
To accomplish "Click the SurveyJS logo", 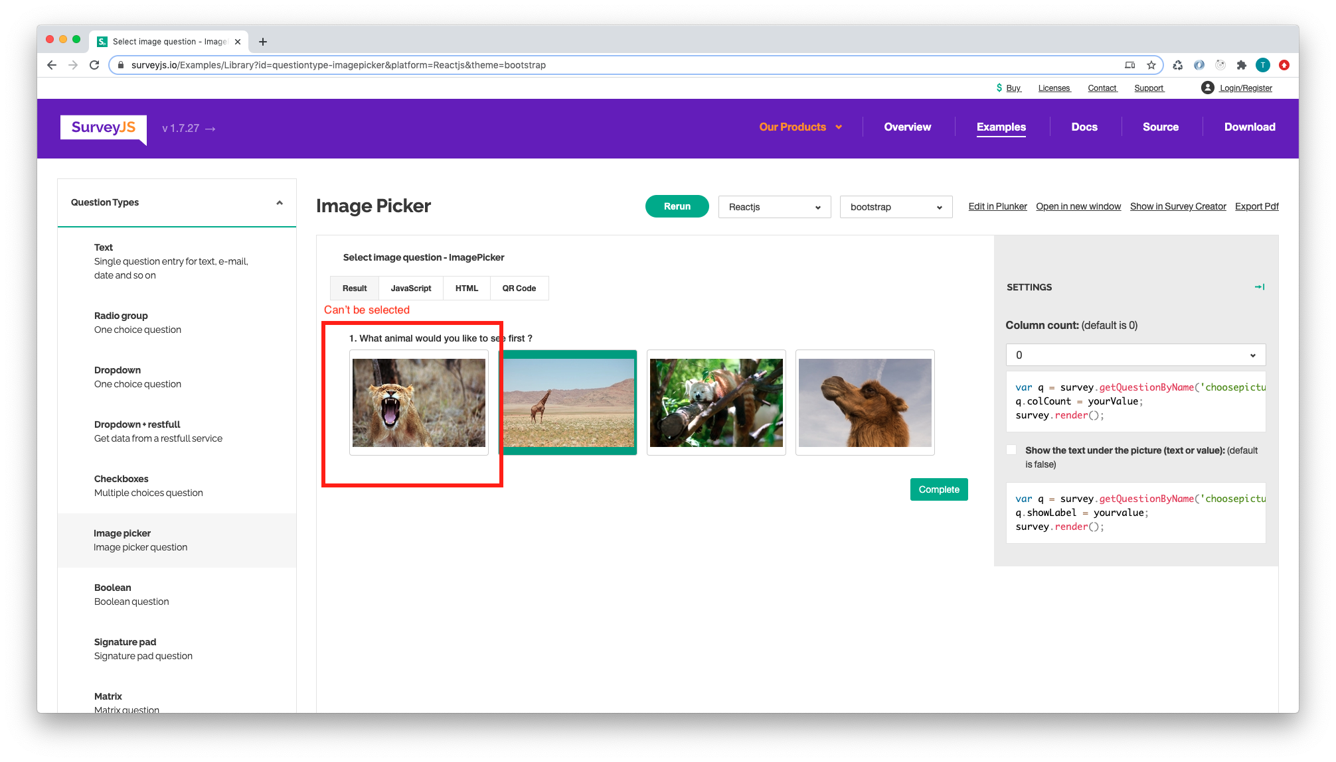I will point(102,129).
